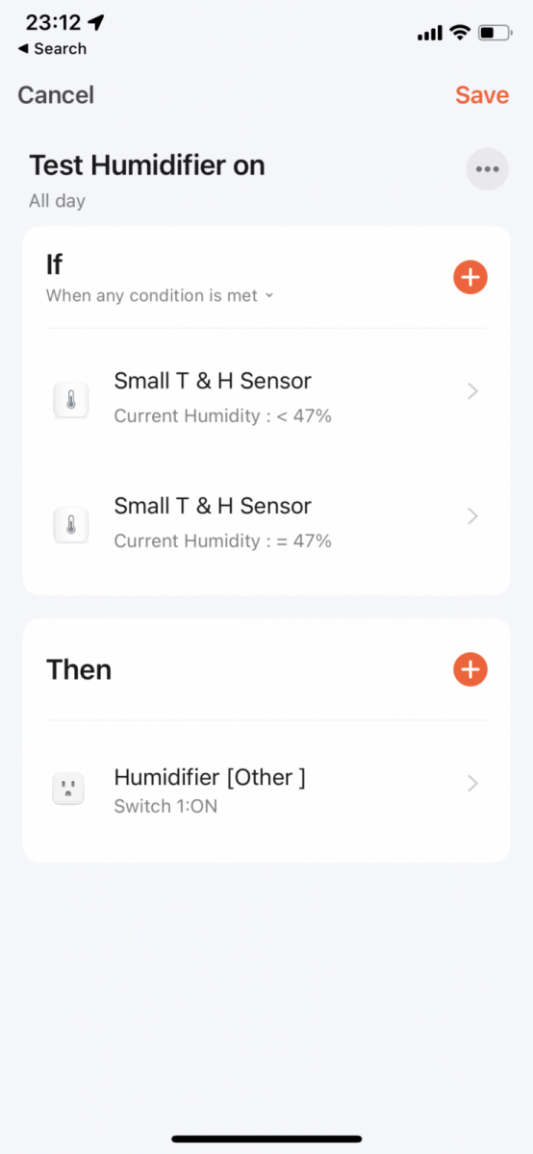
Task: Open chevron for Humidifier Switch 1:ON action
Action: point(472,784)
